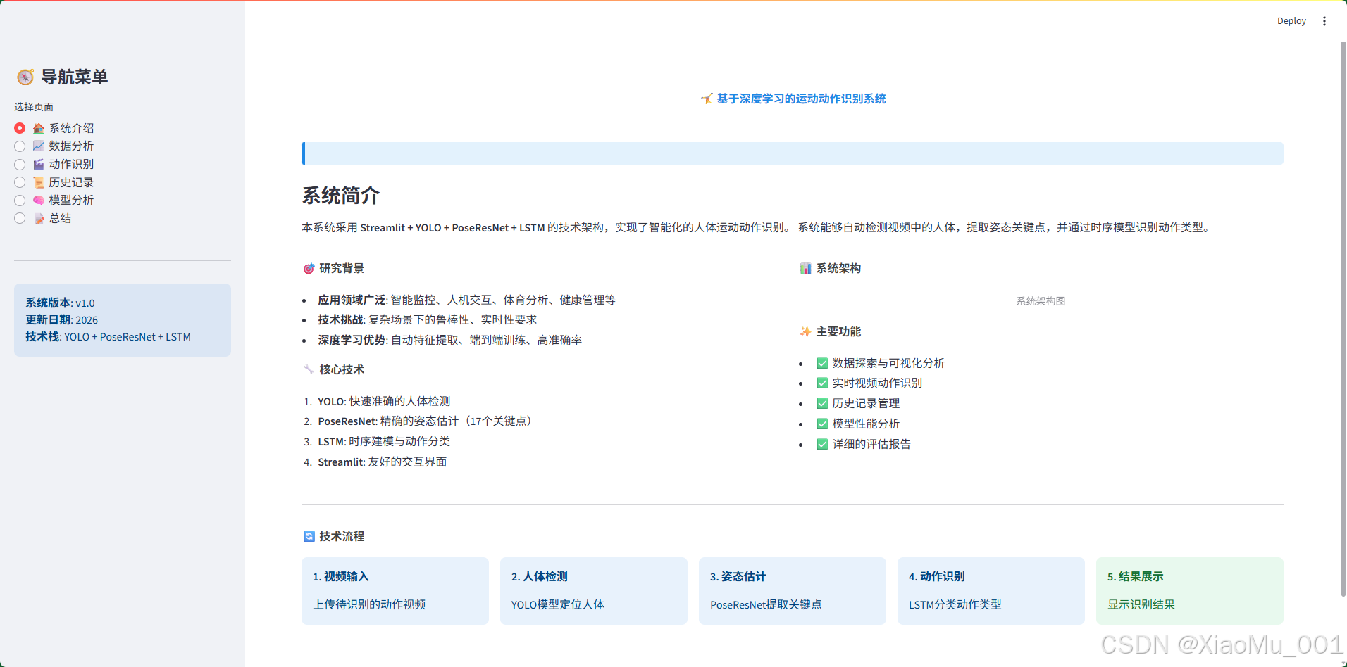Click the 系统简介 heading
This screenshot has width=1347, height=667.
click(341, 196)
